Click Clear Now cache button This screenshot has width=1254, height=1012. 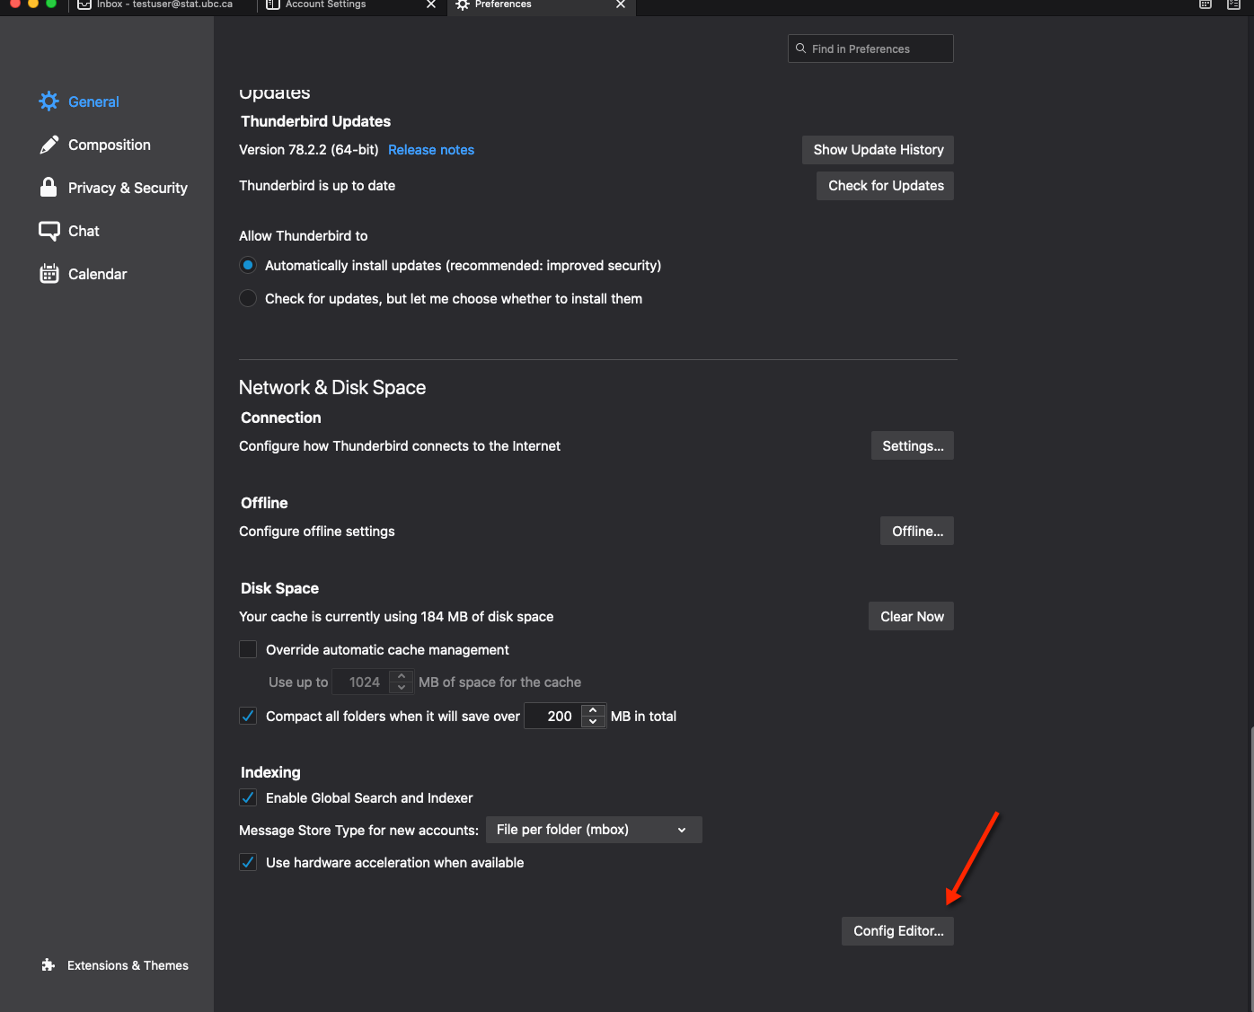(x=911, y=617)
